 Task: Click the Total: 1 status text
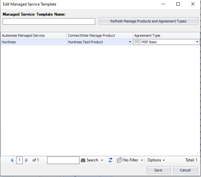pos(191,160)
